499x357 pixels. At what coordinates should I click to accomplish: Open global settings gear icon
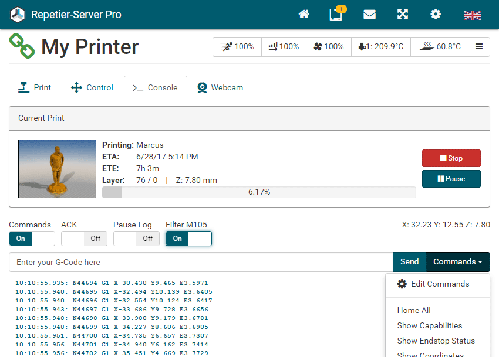point(435,15)
